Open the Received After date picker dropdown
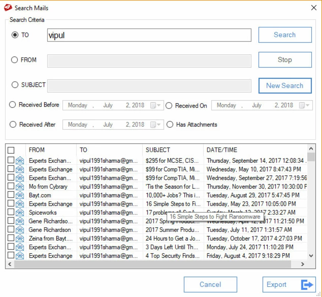This screenshot has width=322, height=297. pos(156,125)
